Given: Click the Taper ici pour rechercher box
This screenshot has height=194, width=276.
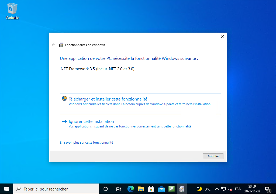Looking at the screenshot, I should (x=56, y=189).
